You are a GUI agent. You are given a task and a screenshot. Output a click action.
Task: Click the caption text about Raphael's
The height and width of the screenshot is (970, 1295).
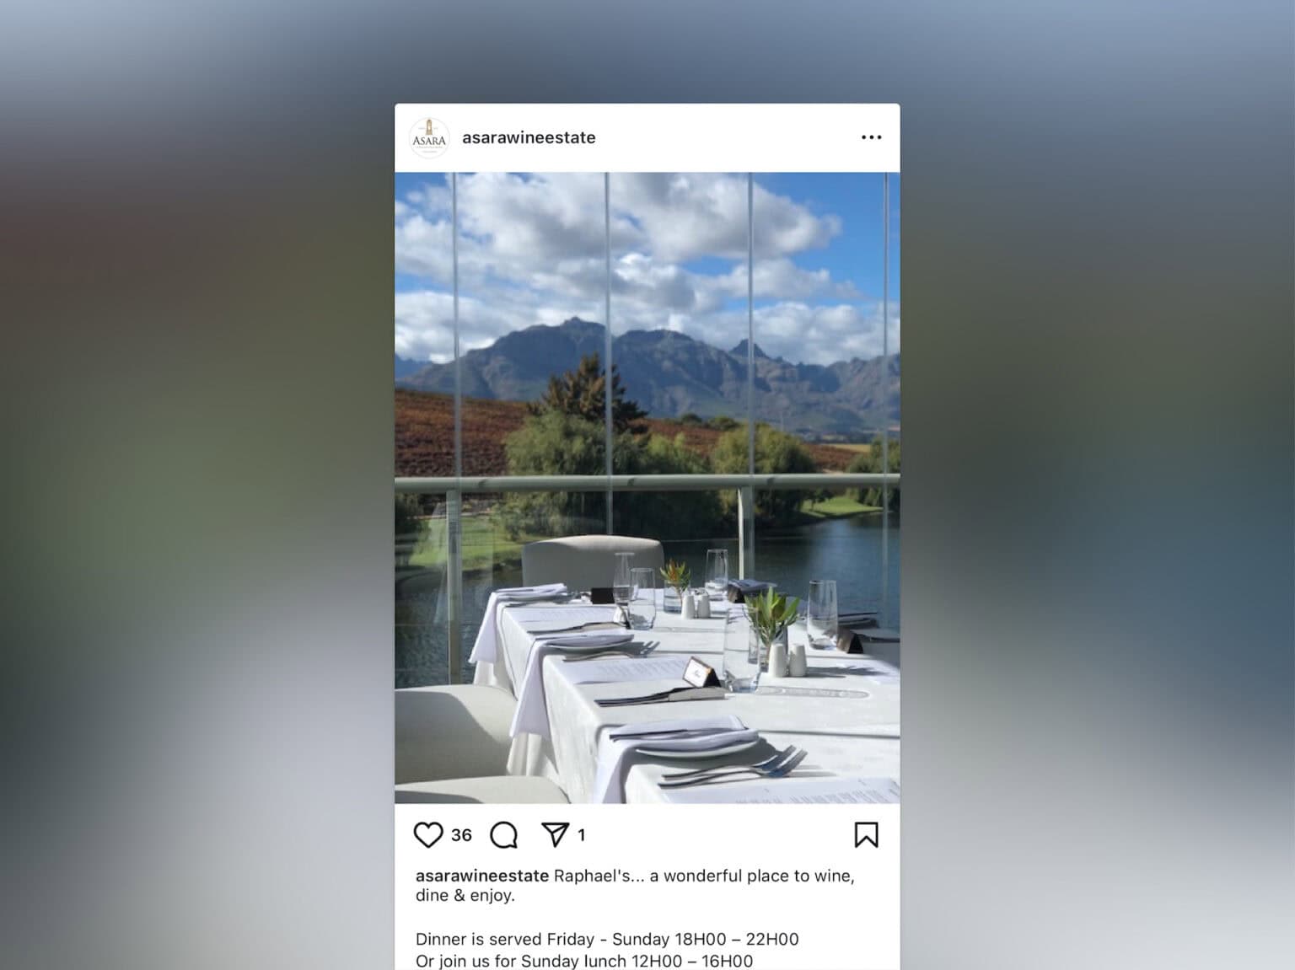[635, 886]
